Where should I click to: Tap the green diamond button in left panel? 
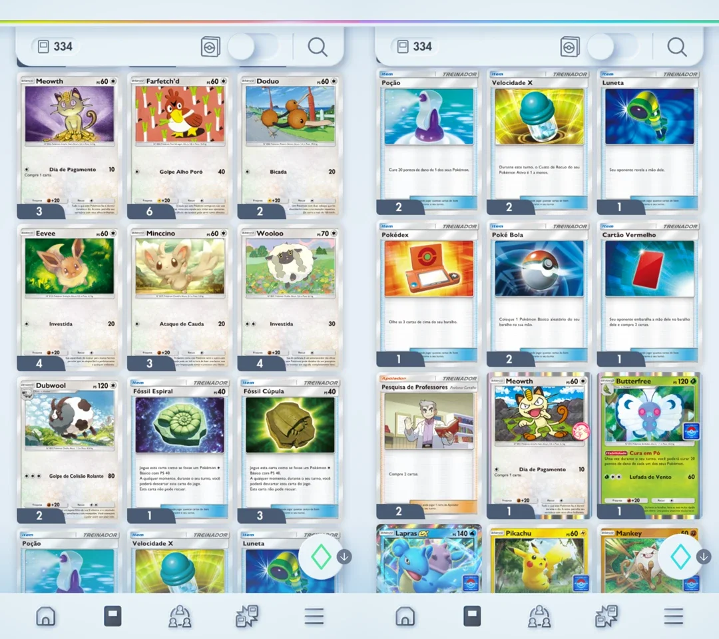click(320, 556)
